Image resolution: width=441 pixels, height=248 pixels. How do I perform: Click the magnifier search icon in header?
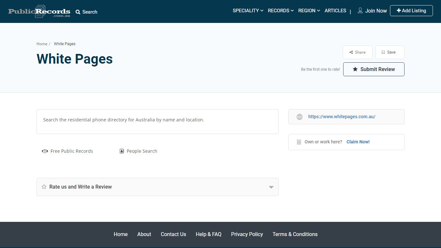pos(78,12)
